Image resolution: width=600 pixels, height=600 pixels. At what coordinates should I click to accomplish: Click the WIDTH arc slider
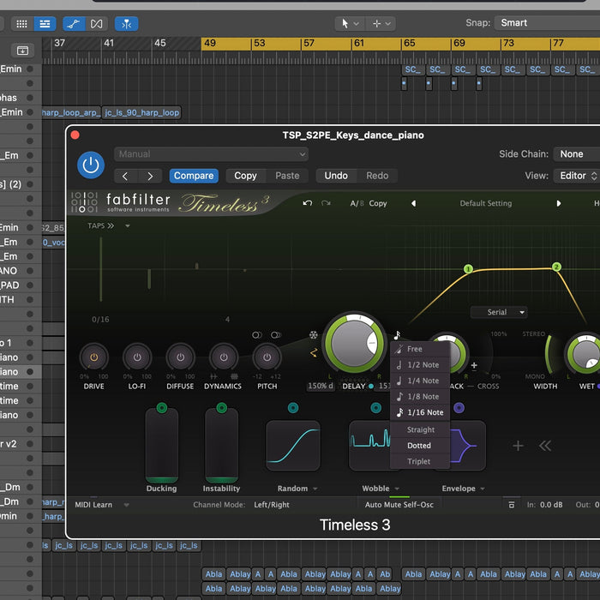tap(549, 354)
